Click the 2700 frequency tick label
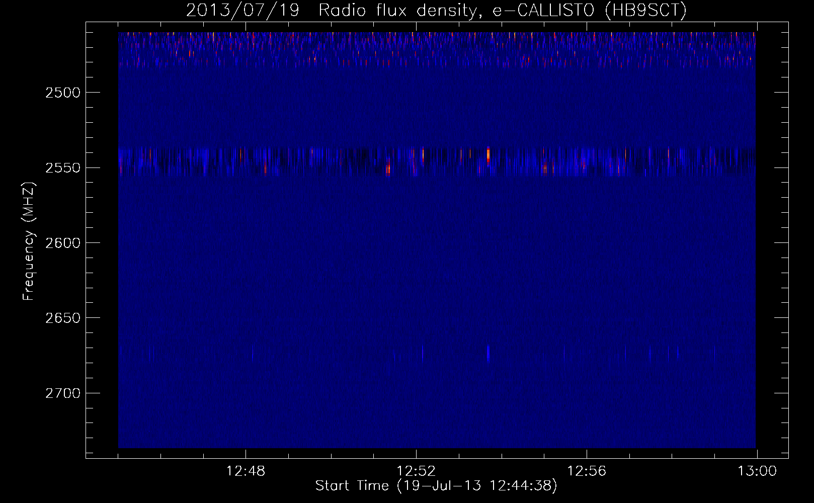The width and height of the screenshot is (814, 503). (63, 393)
